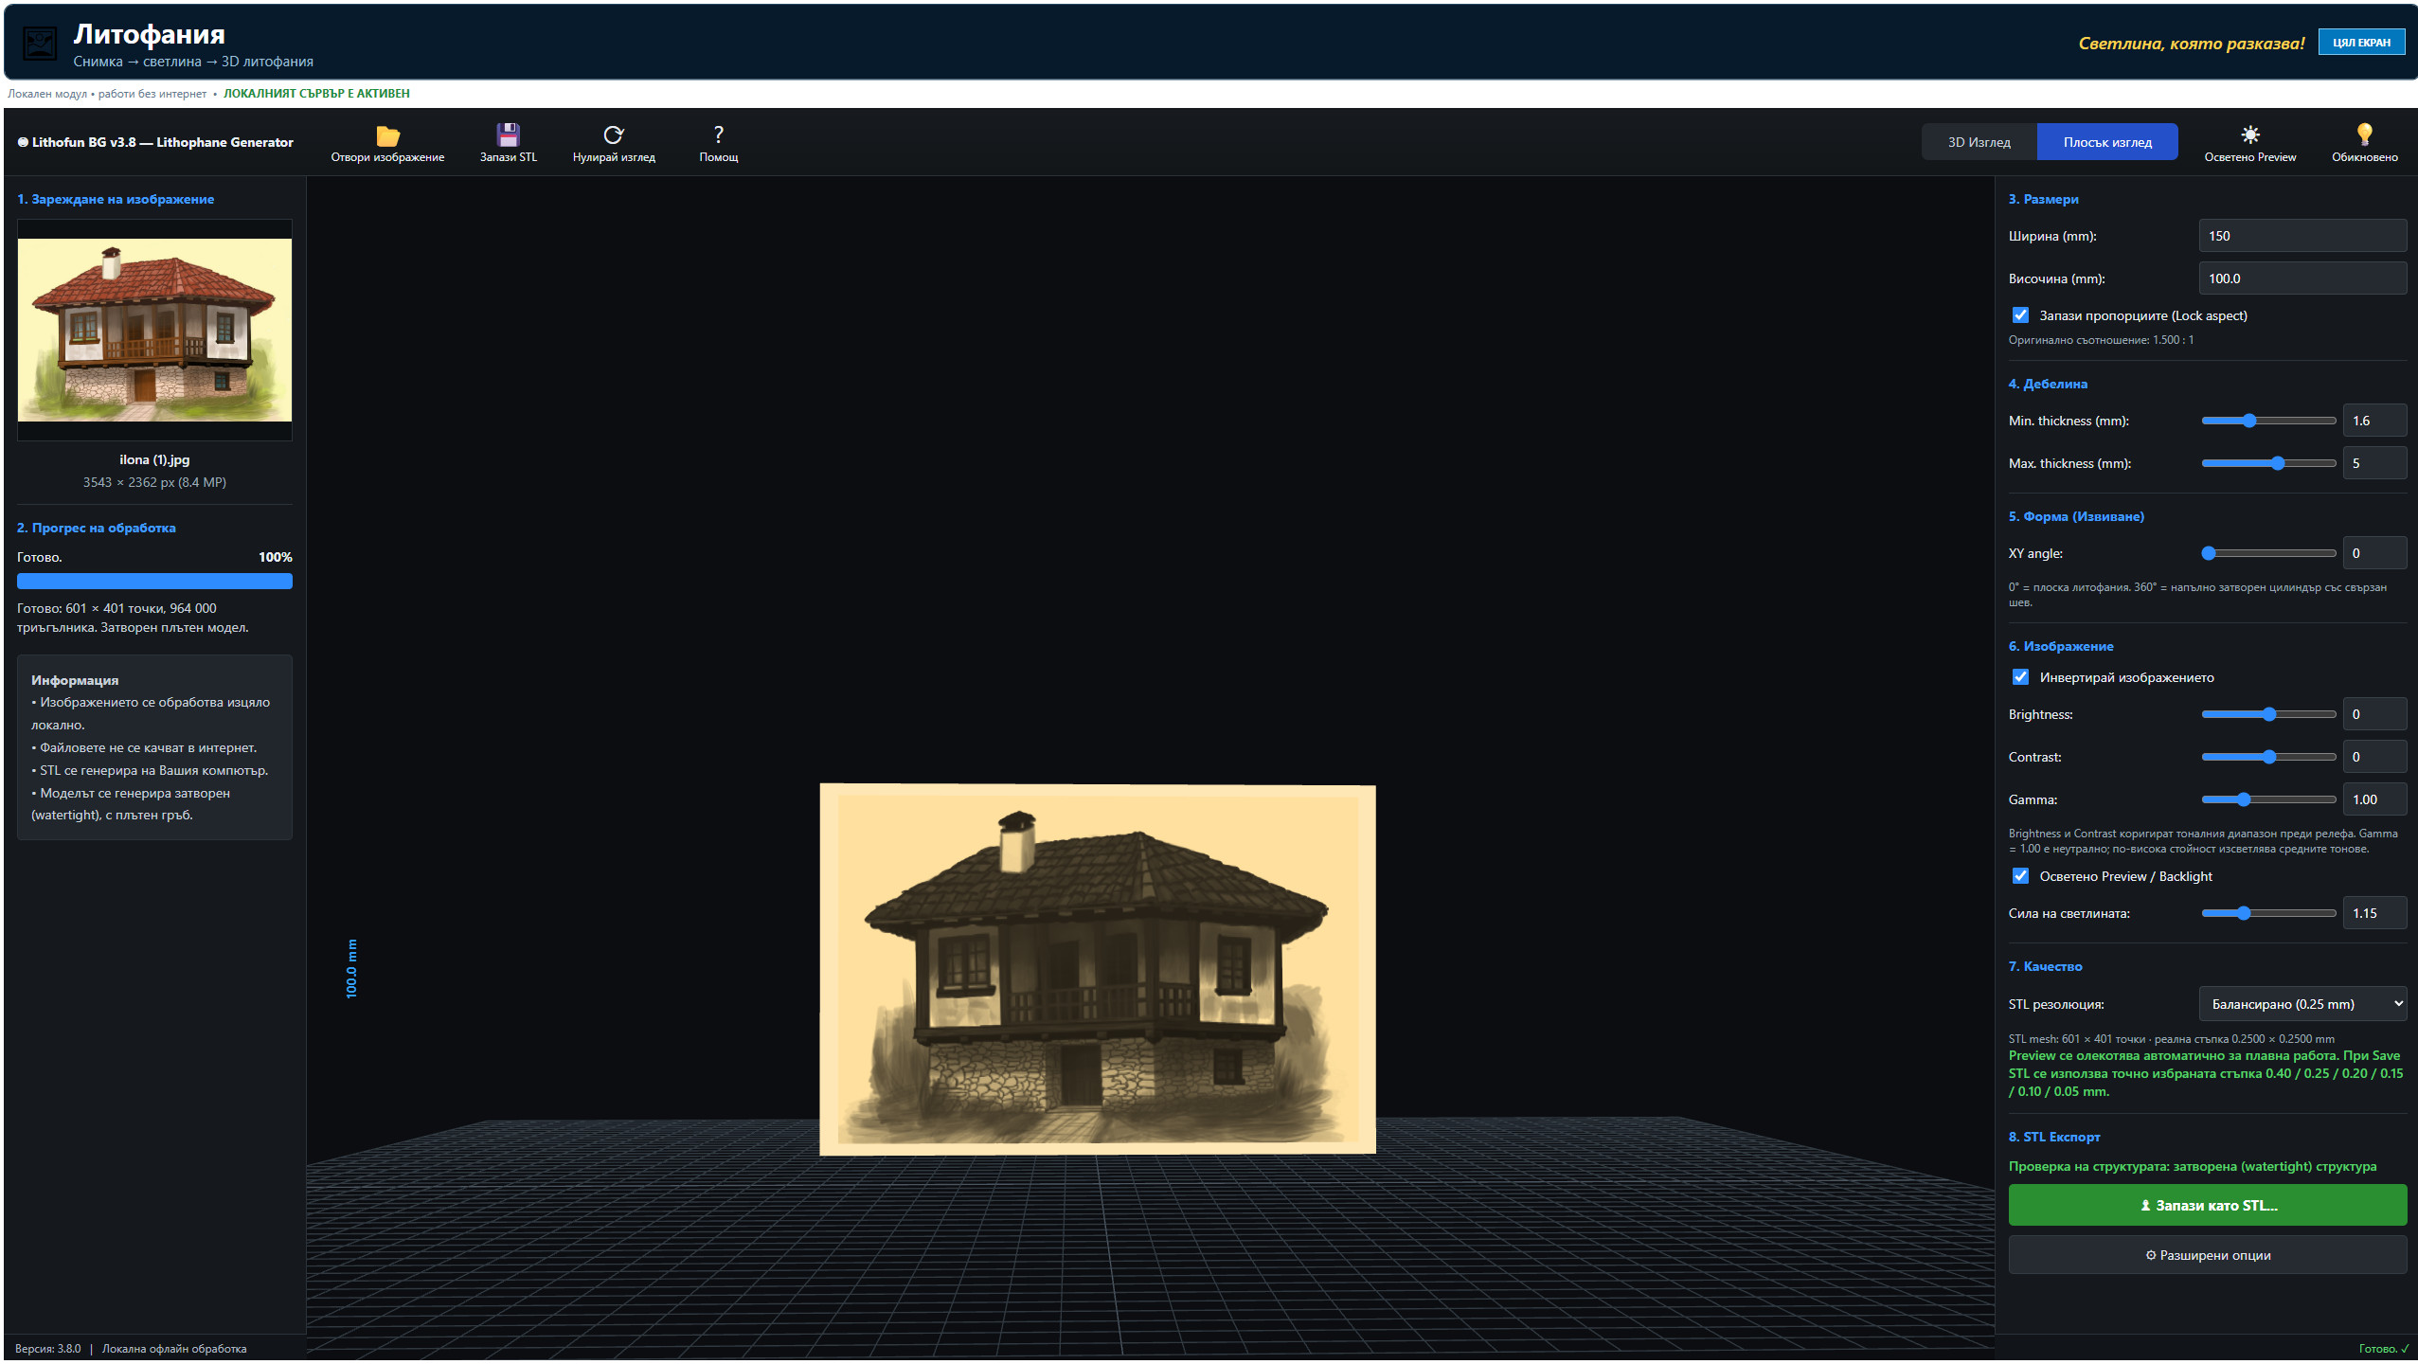The height and width of the screenshot is (1364, 2418).
Task: Click the ЦЯЛ ЕКРАН fullscreen button
Action: [x=2361, y=43]
